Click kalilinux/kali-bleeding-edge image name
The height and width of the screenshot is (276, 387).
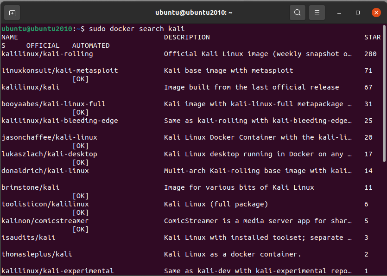tap(60, 121)
